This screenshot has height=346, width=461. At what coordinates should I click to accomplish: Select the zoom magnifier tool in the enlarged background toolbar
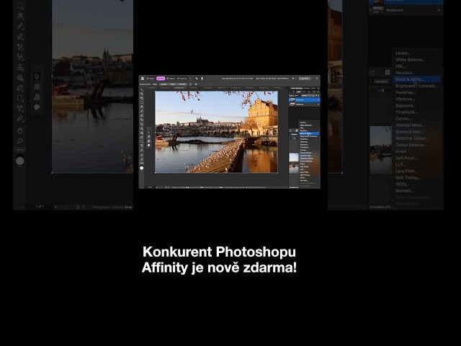[20, 141]
